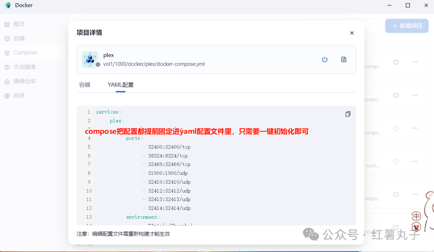This screenshot has height=252, width=434.
Task: Click the 32414:32414/udp port line
Action: [169, 208]
